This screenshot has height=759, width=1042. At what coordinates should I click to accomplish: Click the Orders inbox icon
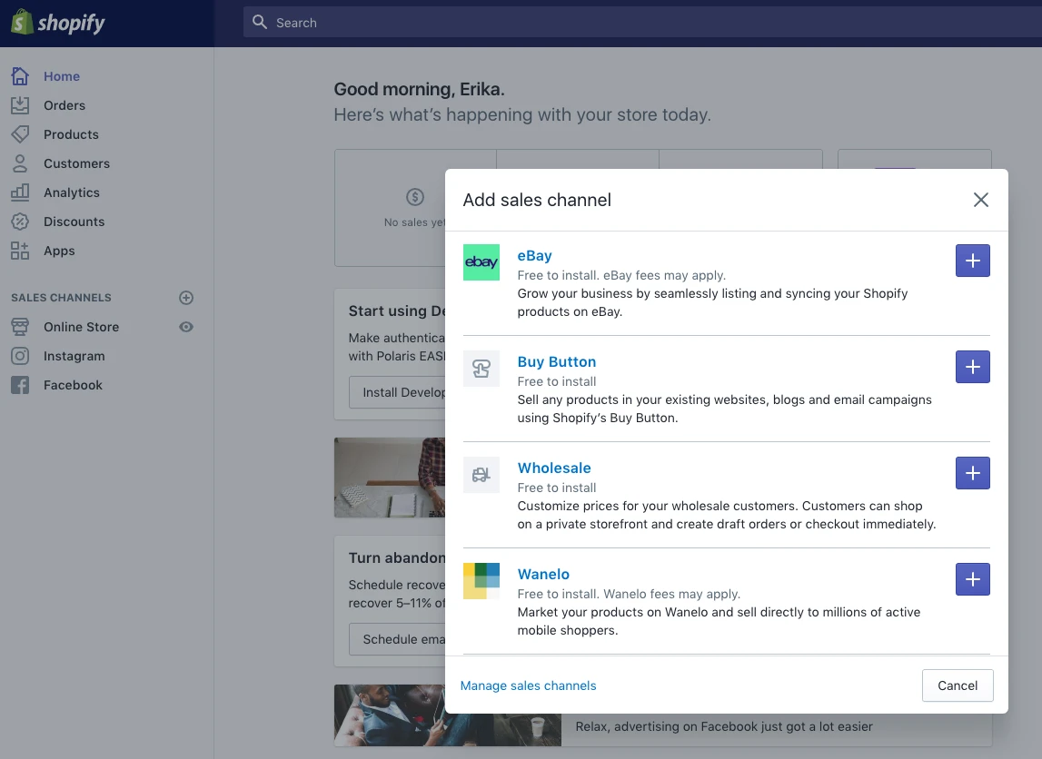20,105
